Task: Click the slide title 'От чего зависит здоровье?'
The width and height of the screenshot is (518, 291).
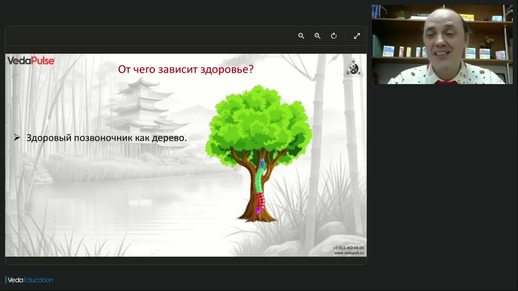Action: tap(186, 69)
